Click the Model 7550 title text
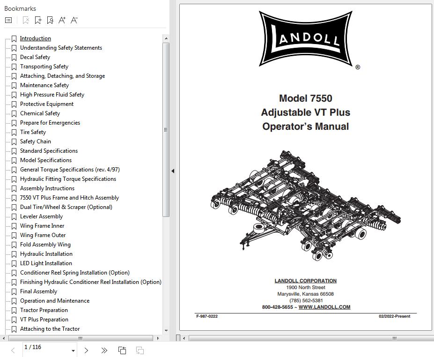 tap(306, 98)
